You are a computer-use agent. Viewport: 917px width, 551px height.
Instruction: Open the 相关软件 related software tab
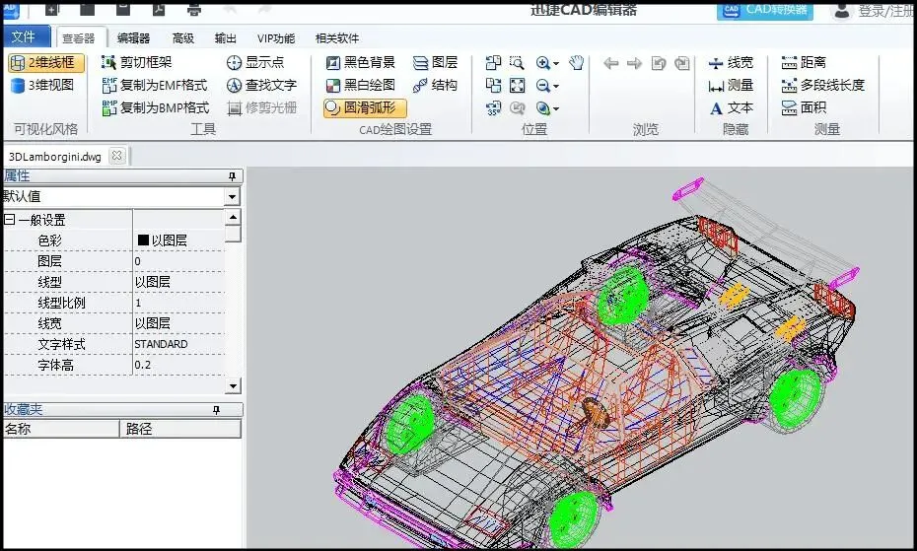[x=337, y=38]
